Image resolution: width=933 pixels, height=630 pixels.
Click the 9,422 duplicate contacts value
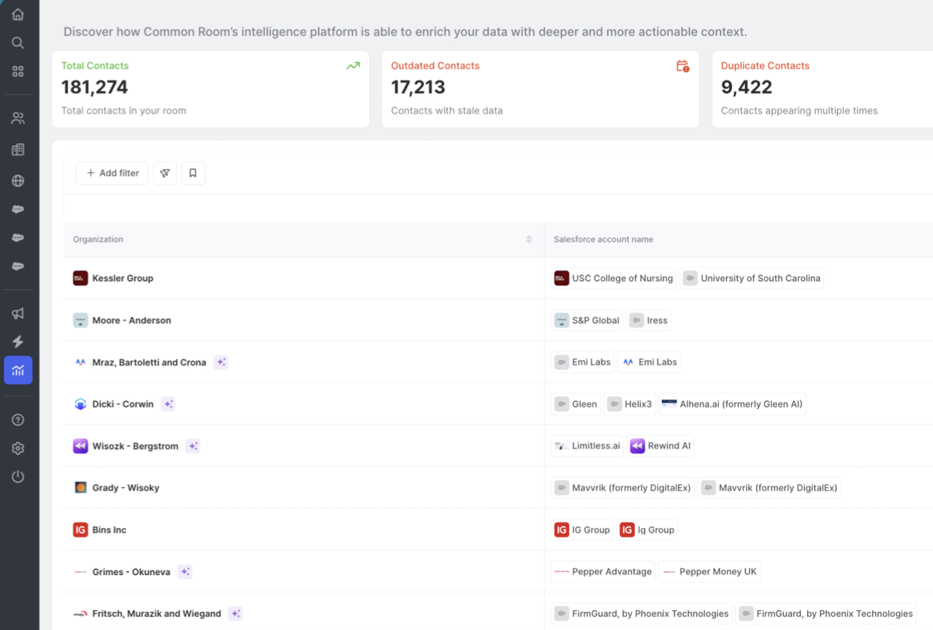tap(746, 87)
